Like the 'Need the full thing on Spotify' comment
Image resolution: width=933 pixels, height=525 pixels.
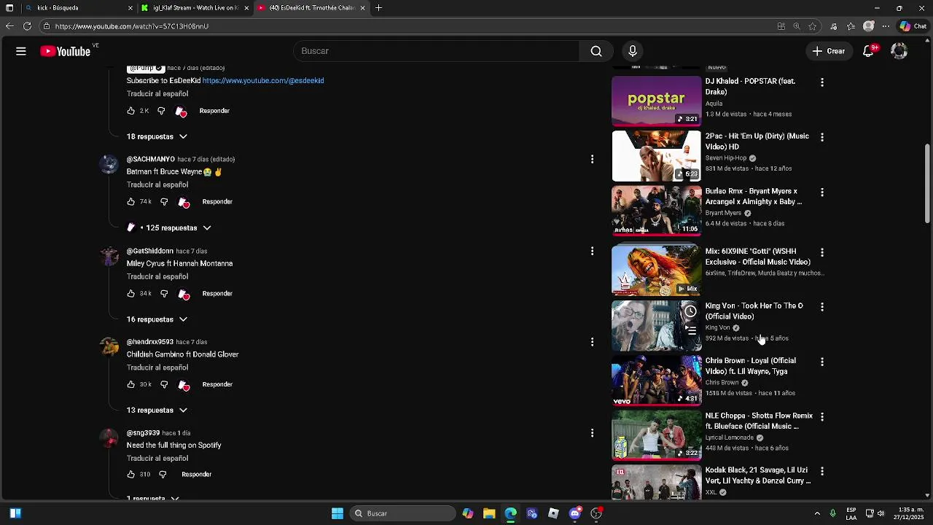point(131,475)
